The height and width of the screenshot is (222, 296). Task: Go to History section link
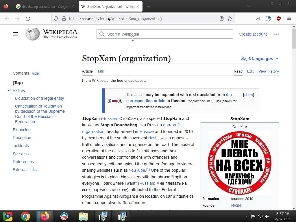tap(19, 91)
